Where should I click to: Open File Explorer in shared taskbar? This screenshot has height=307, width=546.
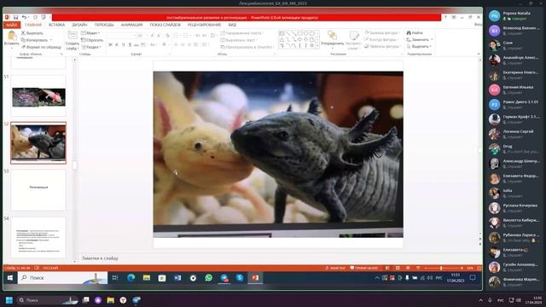click(147, 278)
